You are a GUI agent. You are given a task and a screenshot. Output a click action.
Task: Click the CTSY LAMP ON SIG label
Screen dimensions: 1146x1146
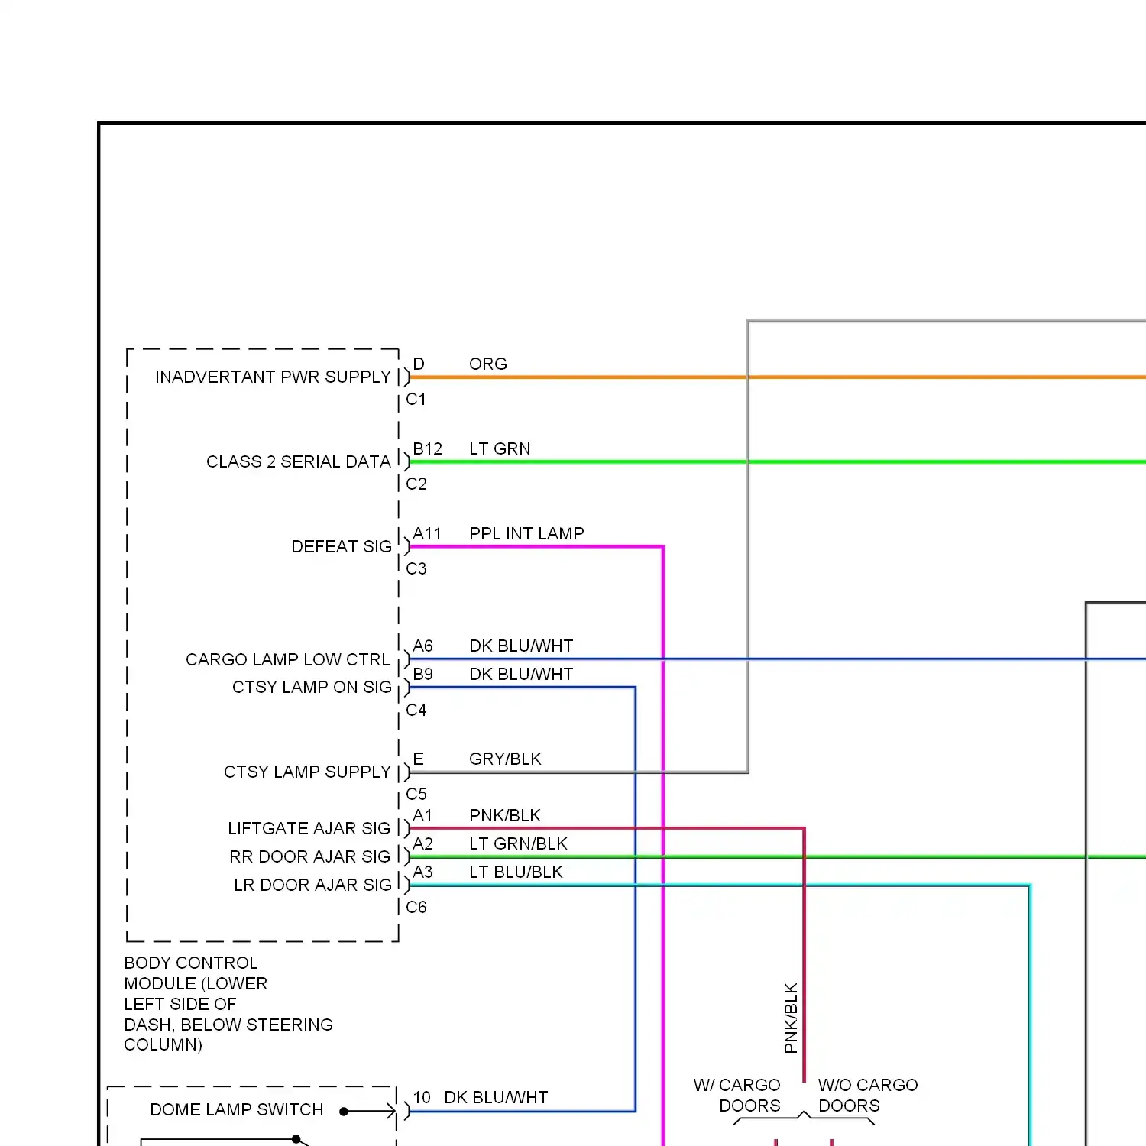[x=312, y=687]
